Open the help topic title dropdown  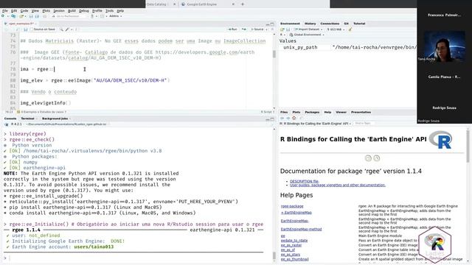[316, 124]
